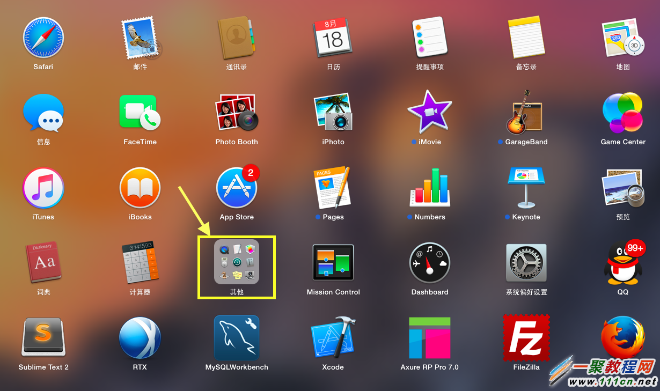The image size is (660, 391).
Task: Open Photo Booth
Action: (x=237, y=113)
